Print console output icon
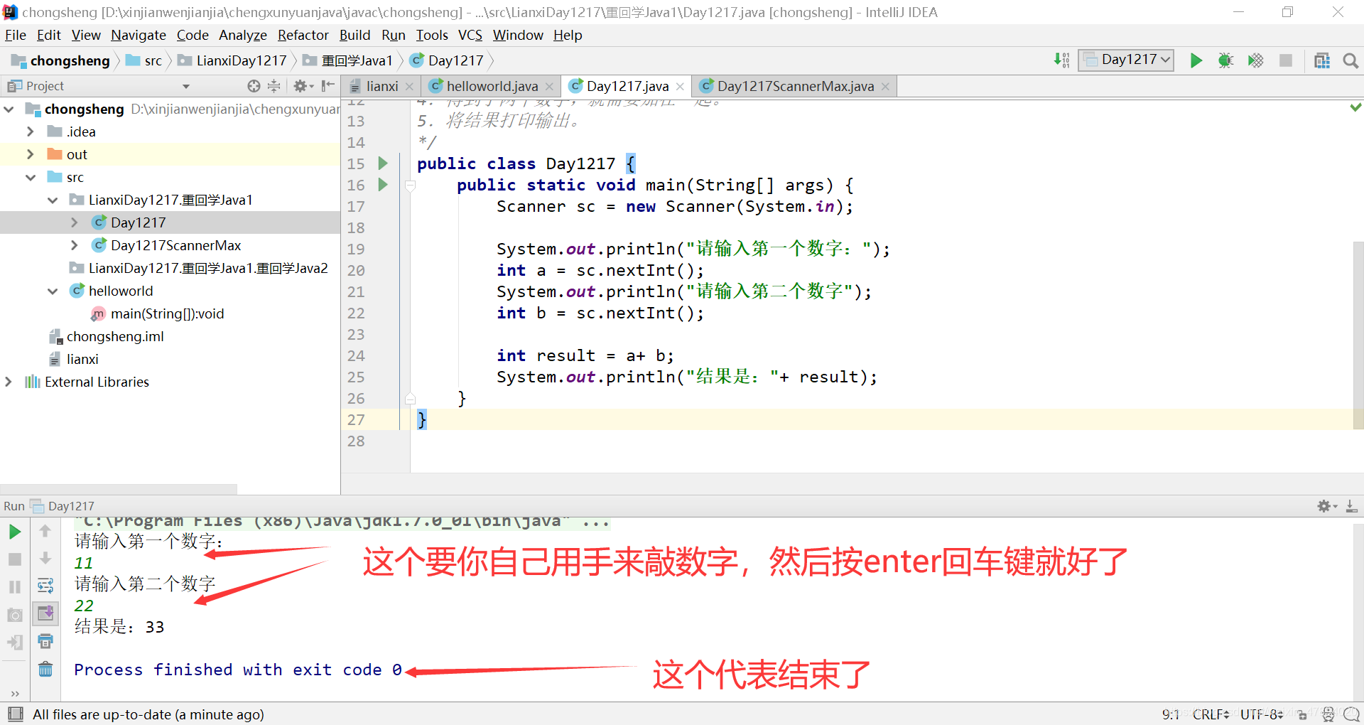The image size is (1364, 725). pyautogui.click(x=45, y=641)
